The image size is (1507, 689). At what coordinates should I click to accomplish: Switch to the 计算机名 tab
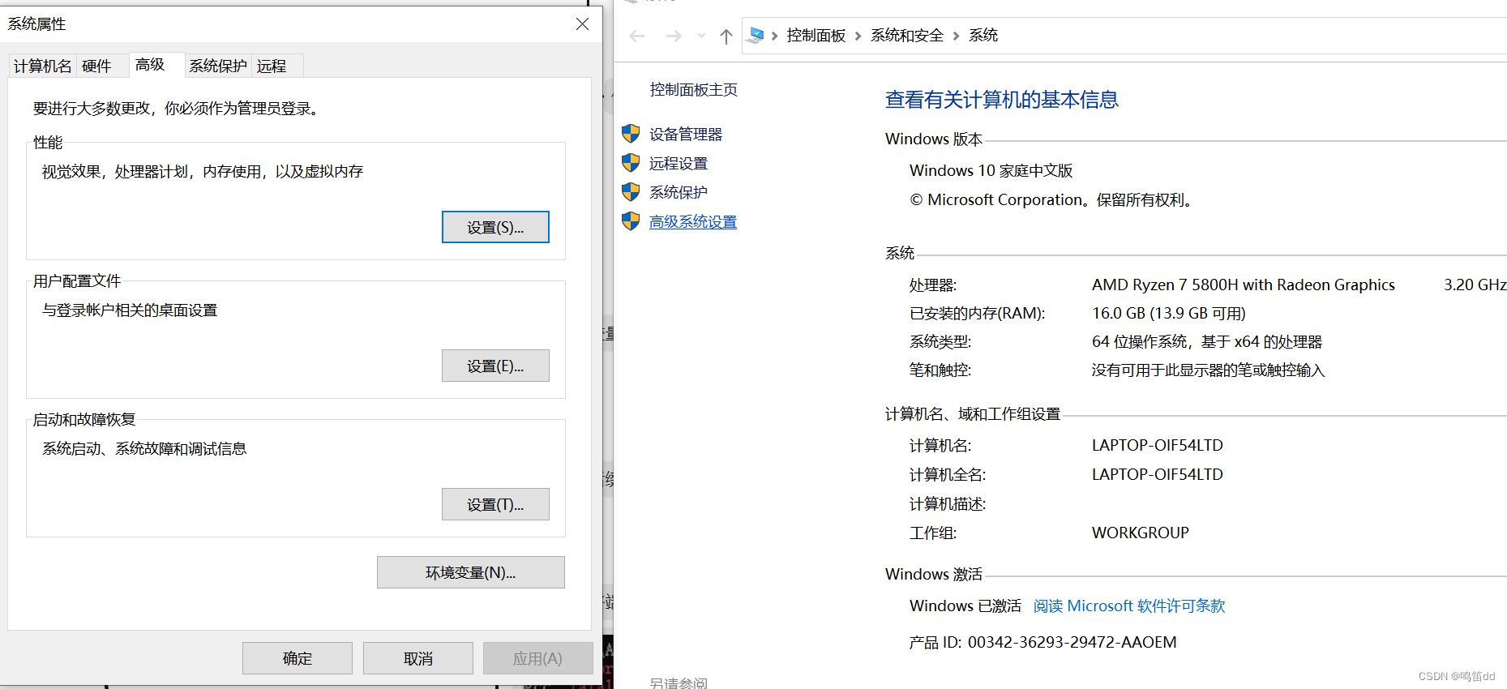click(43, 66)
